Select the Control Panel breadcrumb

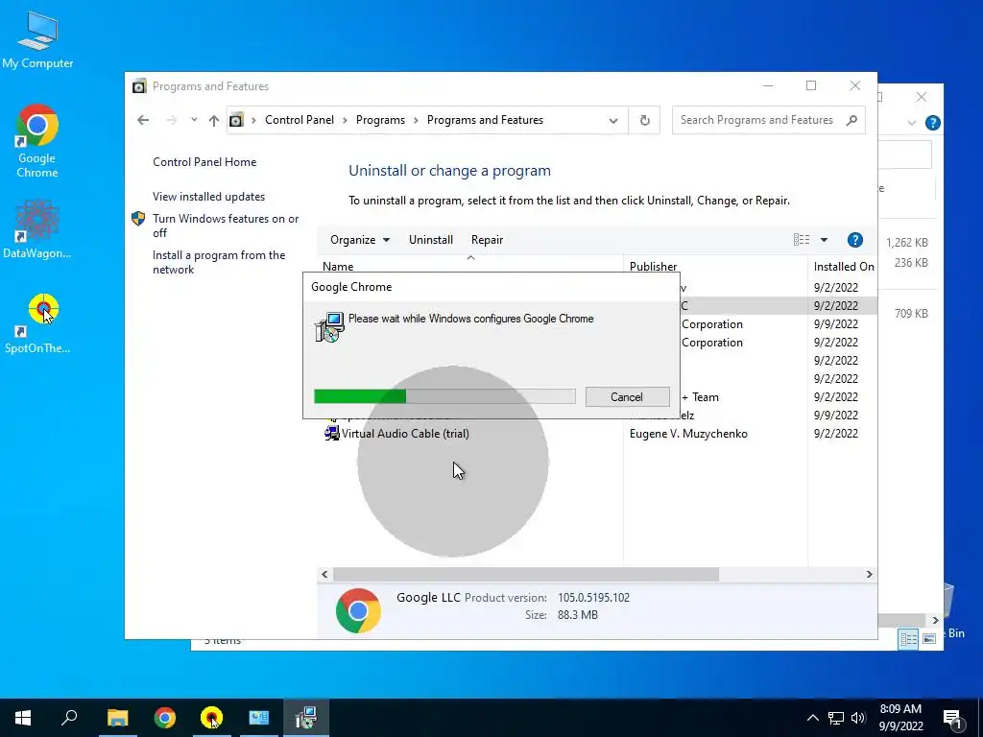pos(300,120)
